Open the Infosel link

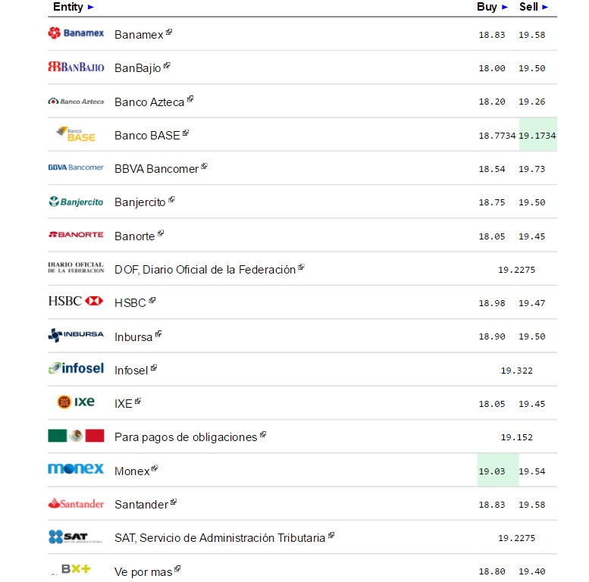pyautogui.click(x=131, y=371)
